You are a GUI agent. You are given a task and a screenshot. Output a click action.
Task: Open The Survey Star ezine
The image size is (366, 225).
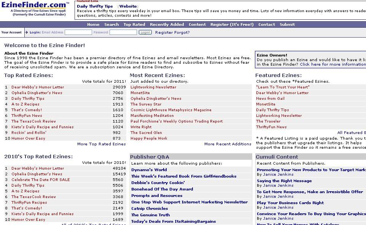point(146,104)
